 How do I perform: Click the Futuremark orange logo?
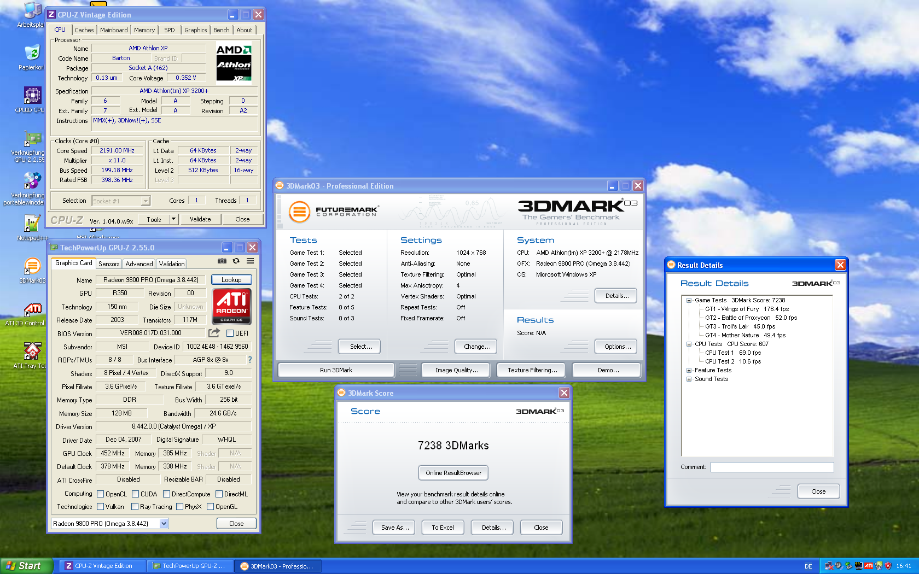point(299,212)
